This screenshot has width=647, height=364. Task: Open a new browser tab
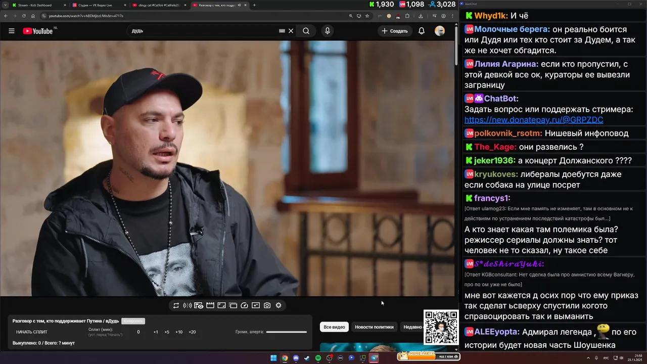(x=254, y=5)
